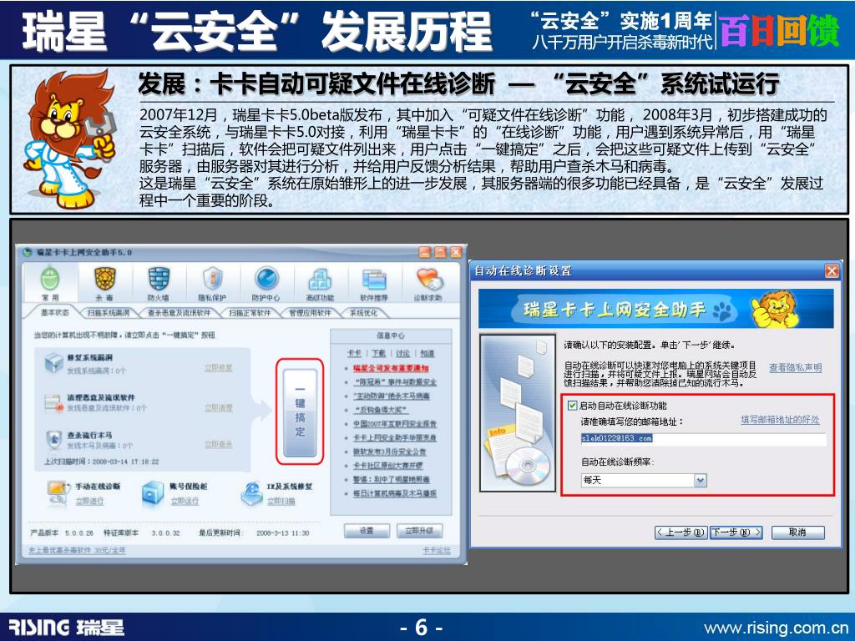Click the RISING 瑞星 footer logo

(x=66, y=628)
